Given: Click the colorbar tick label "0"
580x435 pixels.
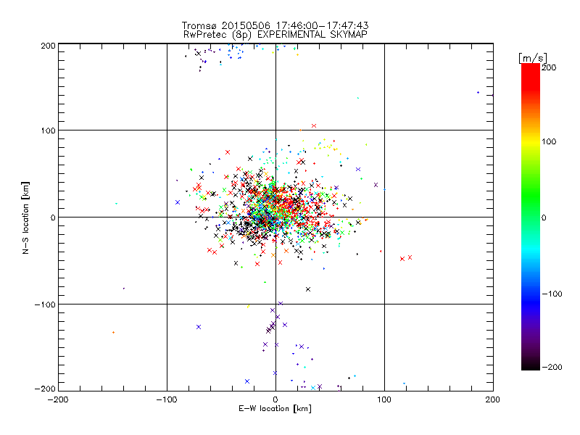Looking at the screenshot, I should click(x=544, y=218).
